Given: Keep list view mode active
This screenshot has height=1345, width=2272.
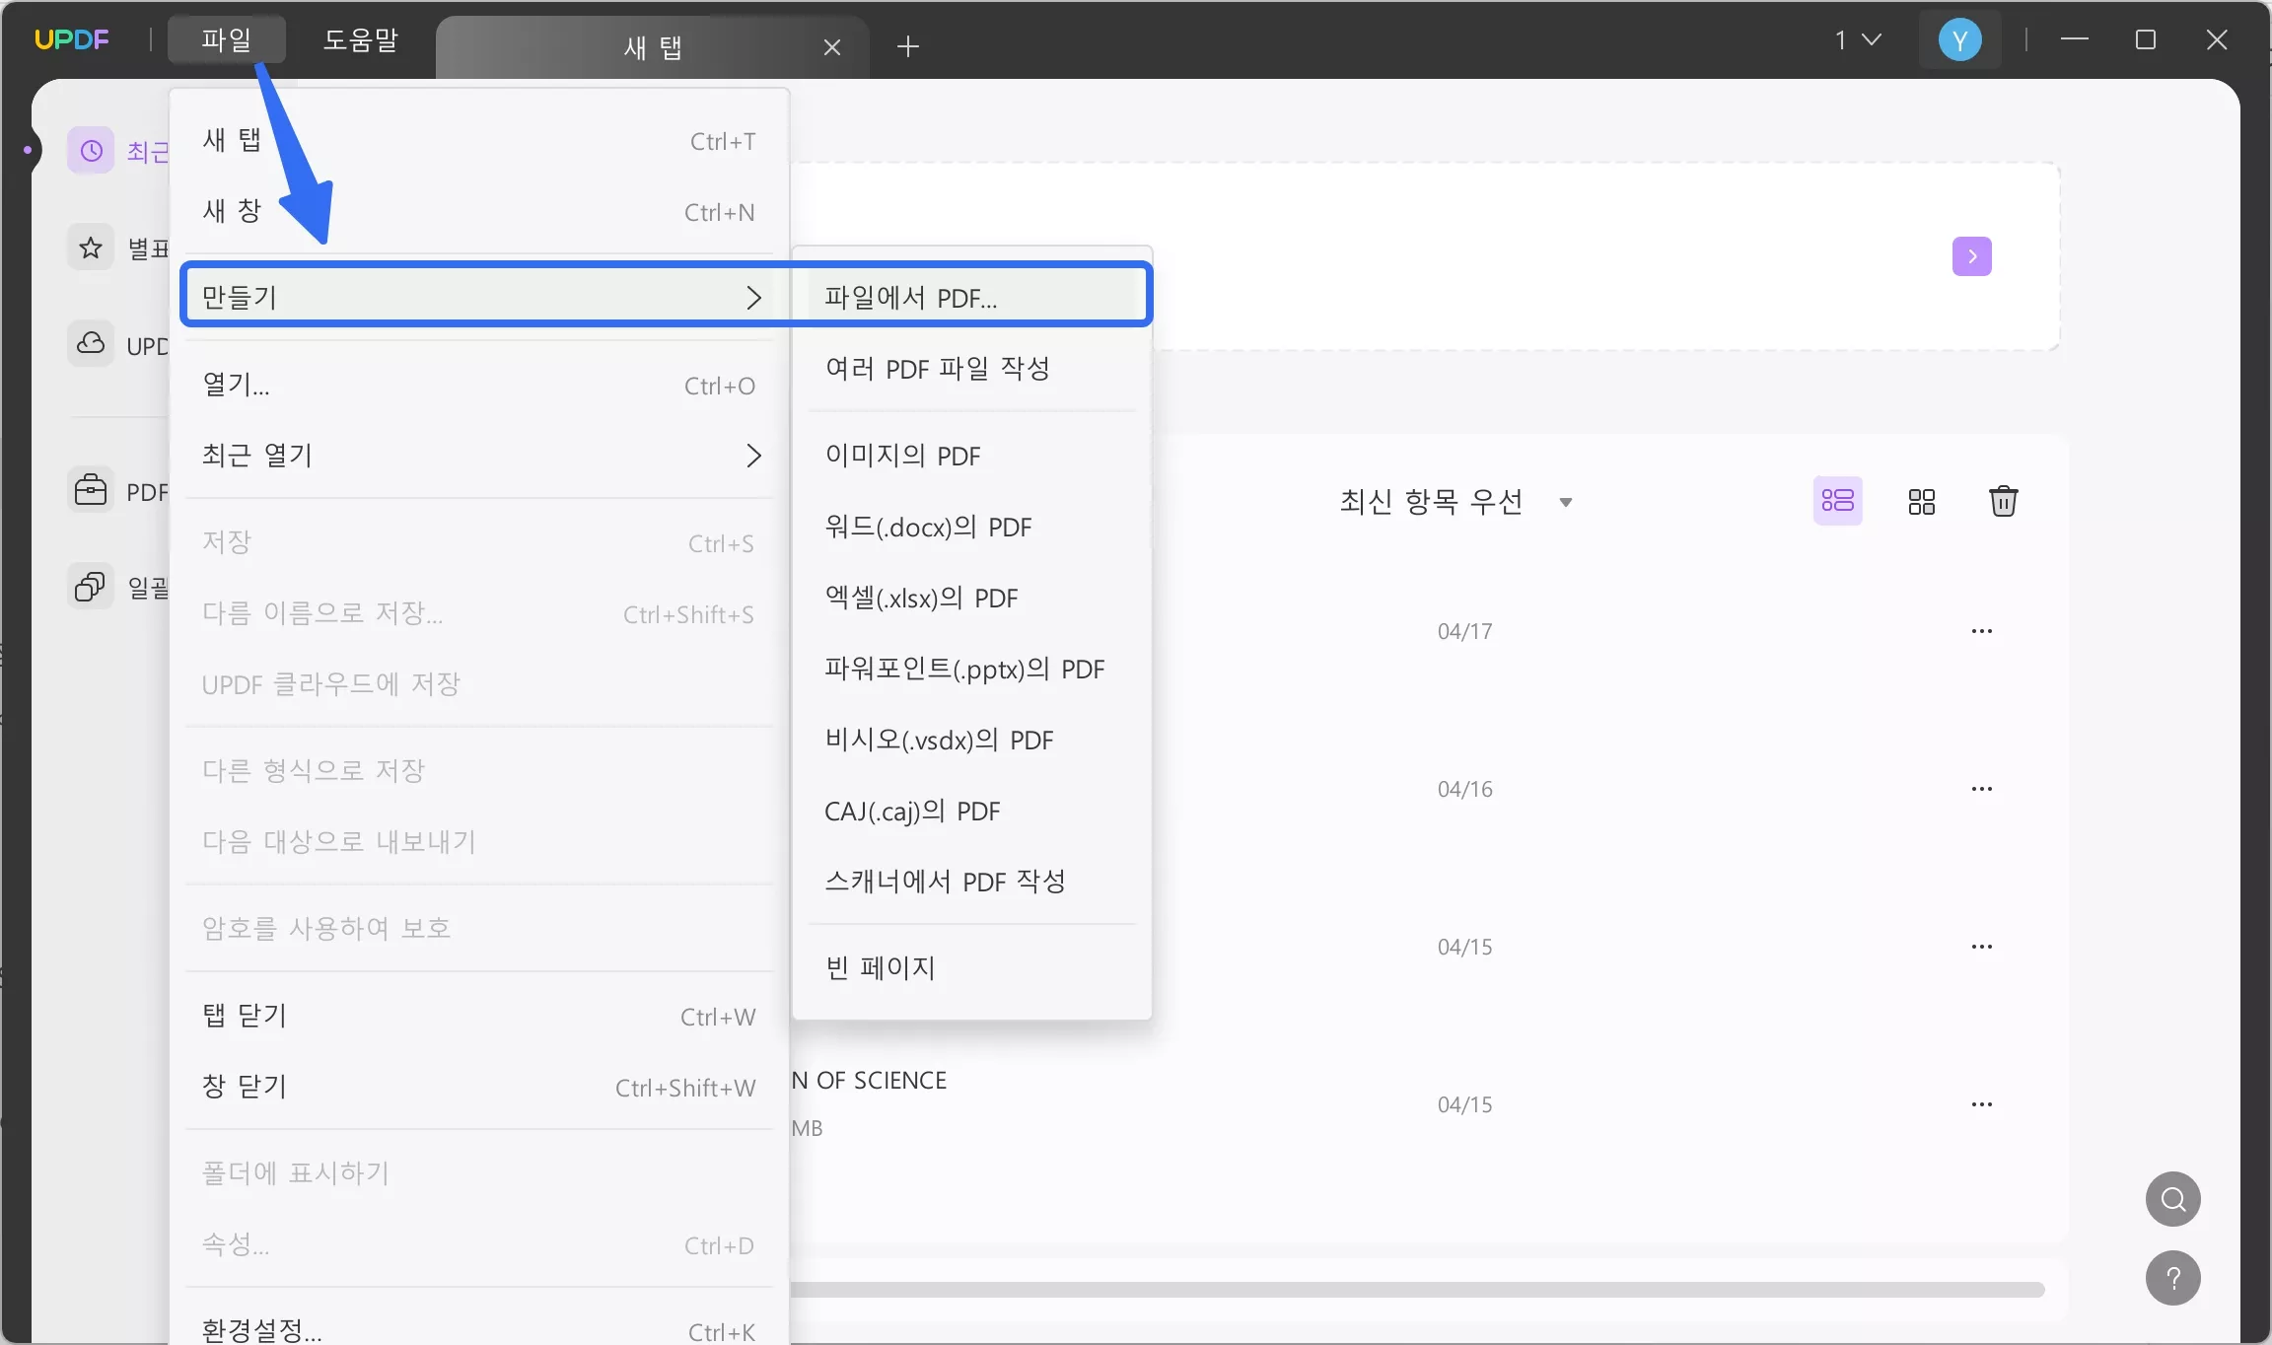Looking at the screenshot, I should [x=1837, y=501].
